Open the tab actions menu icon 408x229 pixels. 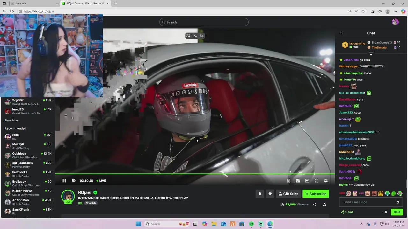pyautogui.click(x=4, y=3)
